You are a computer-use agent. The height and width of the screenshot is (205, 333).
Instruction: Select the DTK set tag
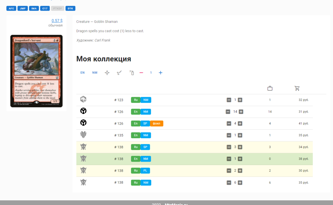click(x=70, y=8)
